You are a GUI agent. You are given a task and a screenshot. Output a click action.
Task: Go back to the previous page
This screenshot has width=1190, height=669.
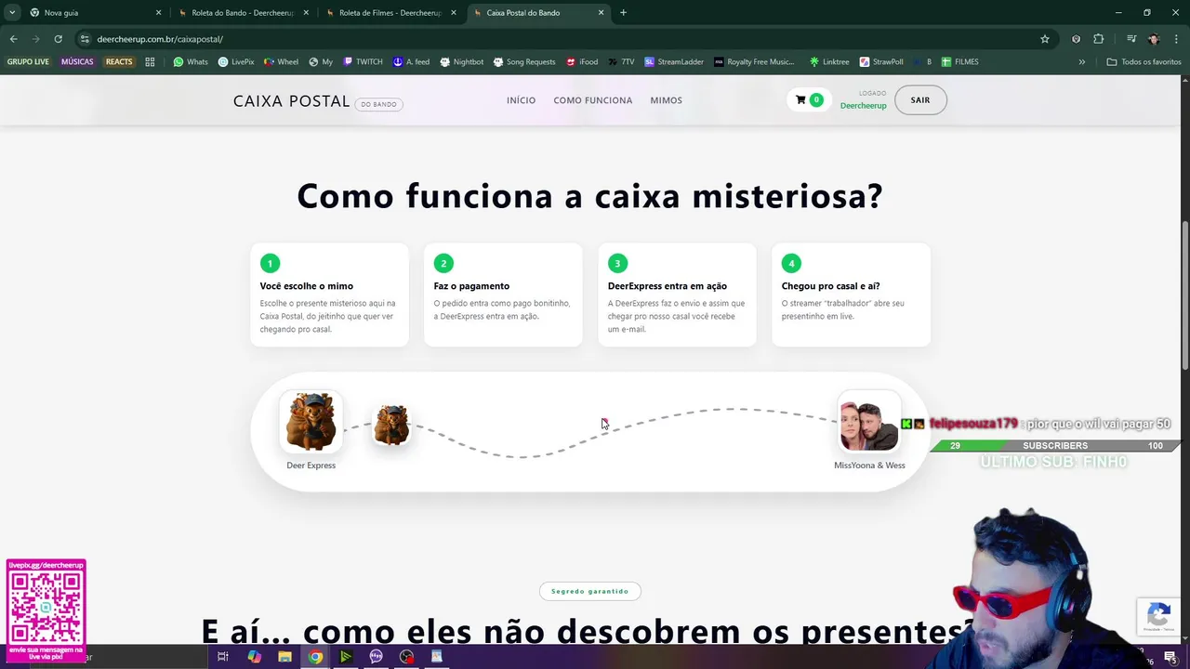click(x=13, y=39)
